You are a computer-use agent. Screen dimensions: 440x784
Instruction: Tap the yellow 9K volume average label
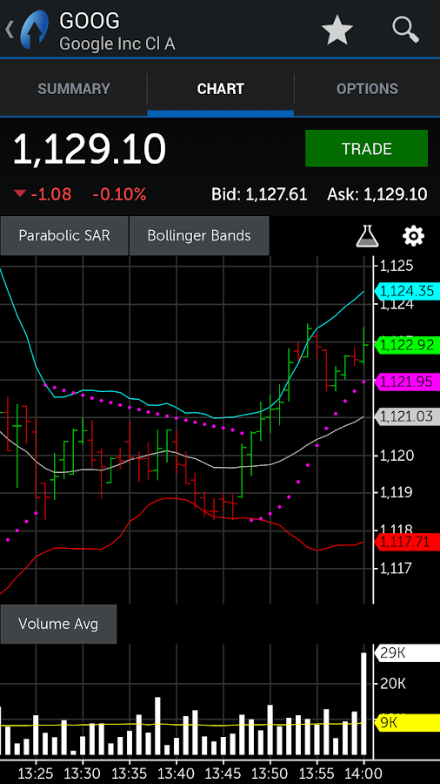[407, 722]
